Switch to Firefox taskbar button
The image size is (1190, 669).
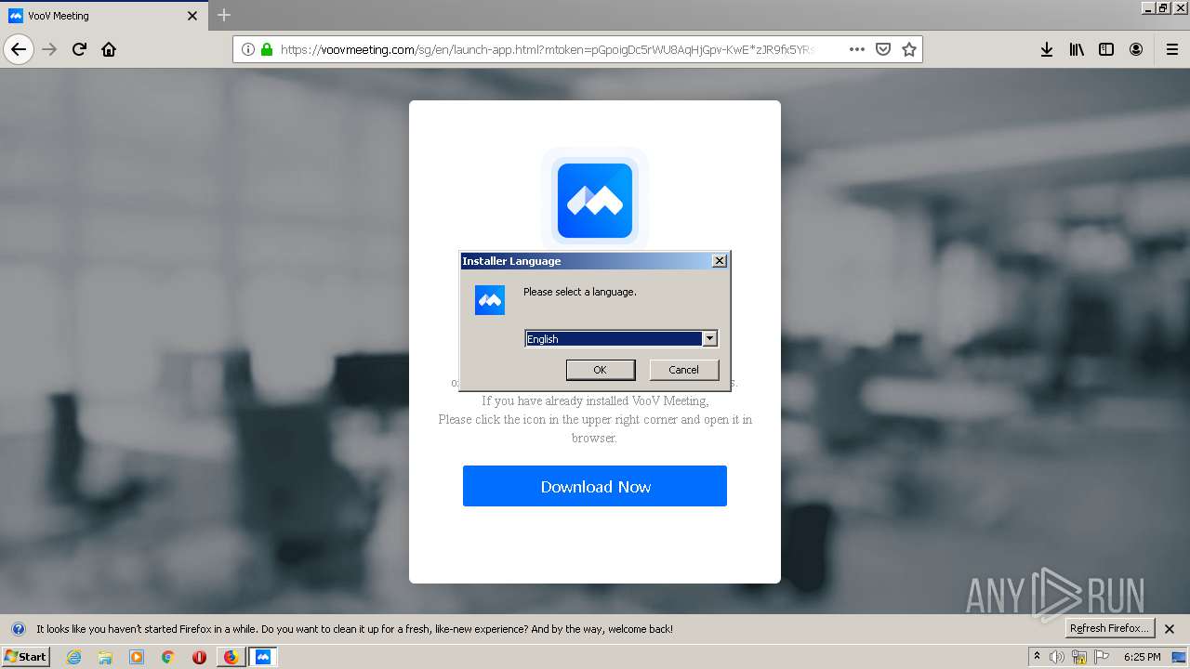pos(231,657)
